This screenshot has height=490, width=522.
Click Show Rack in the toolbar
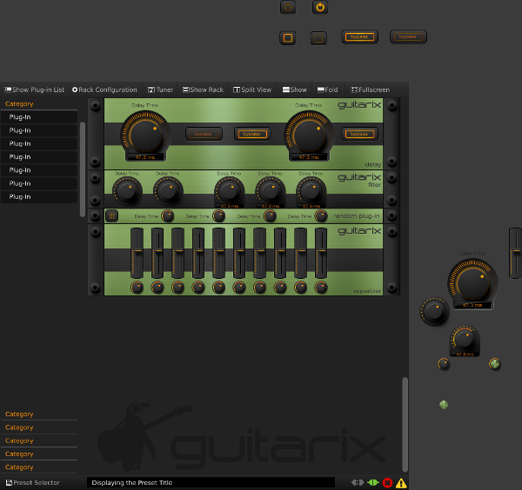click(x=203, y=89)
